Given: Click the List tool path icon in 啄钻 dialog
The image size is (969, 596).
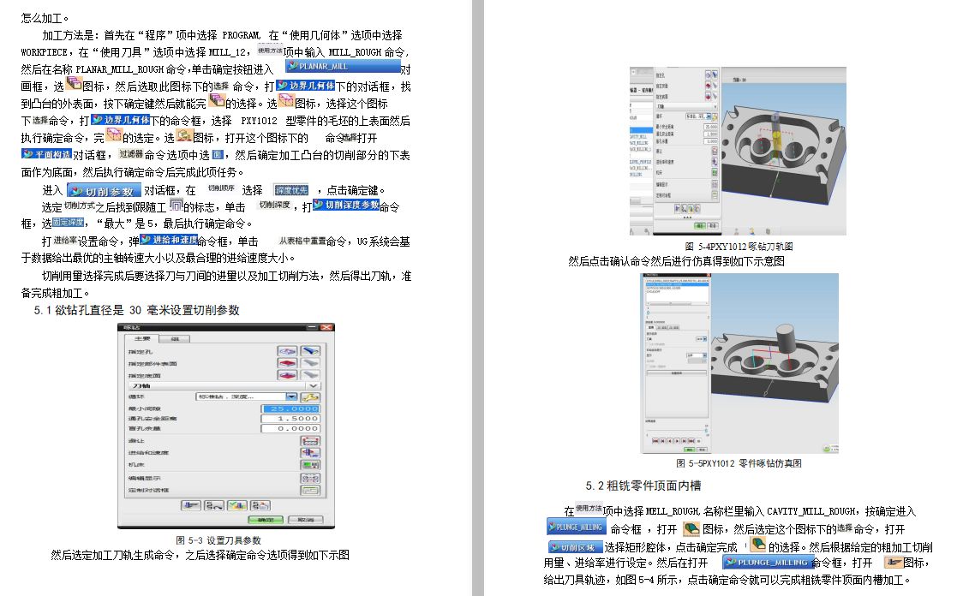Looking at the screenshot, I should [x=260, y=506].
